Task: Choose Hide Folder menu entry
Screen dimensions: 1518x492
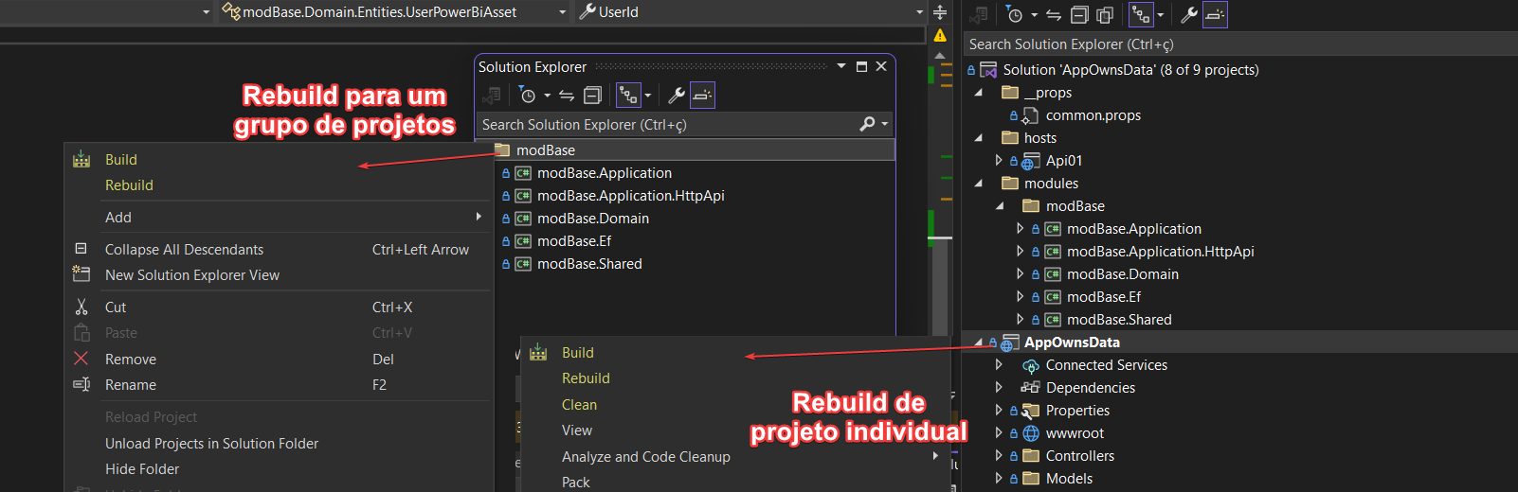Action: click(142, 469)
